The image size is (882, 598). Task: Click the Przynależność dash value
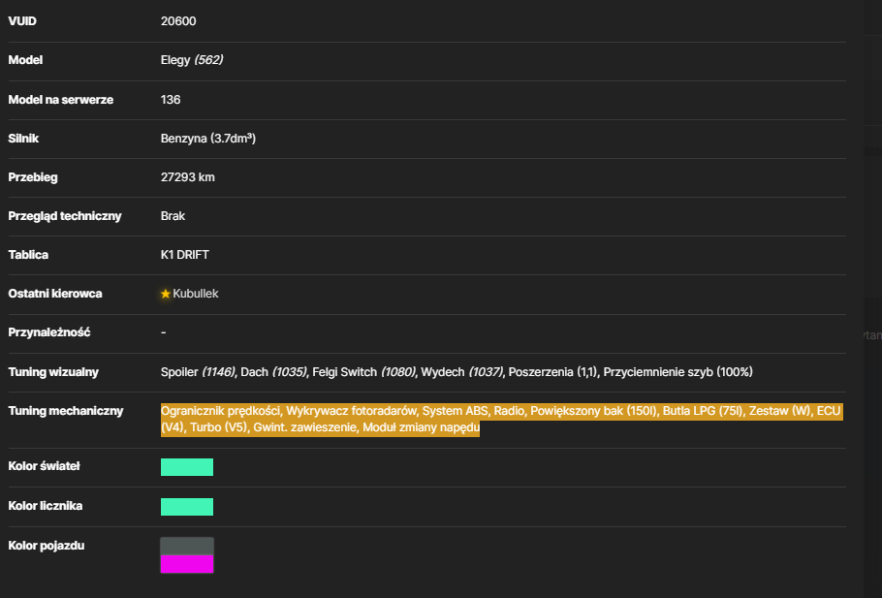[163, 332]
